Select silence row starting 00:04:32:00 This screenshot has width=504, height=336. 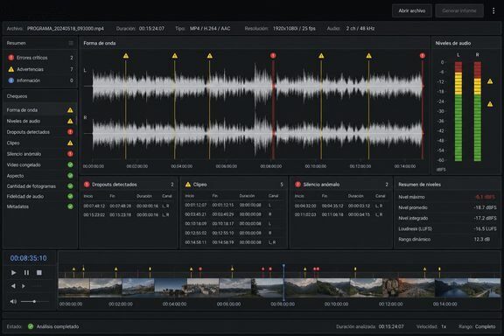tap(341, 206)
